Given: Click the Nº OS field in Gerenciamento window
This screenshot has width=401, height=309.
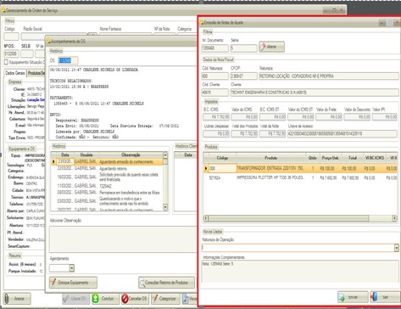Looking at the screenshot, I should [11, 53].
